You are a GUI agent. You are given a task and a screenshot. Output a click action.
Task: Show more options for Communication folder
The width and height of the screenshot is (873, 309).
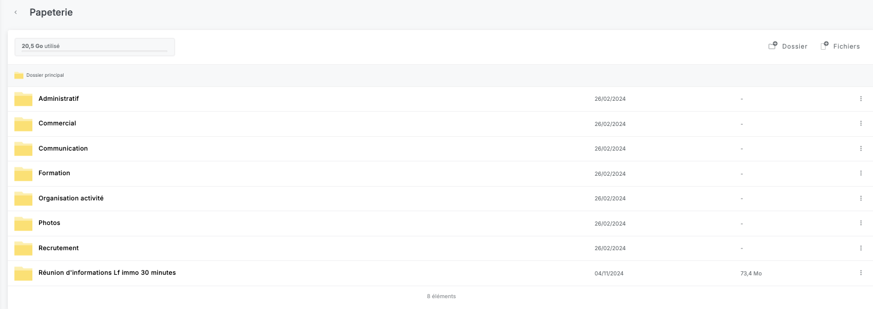860,148
